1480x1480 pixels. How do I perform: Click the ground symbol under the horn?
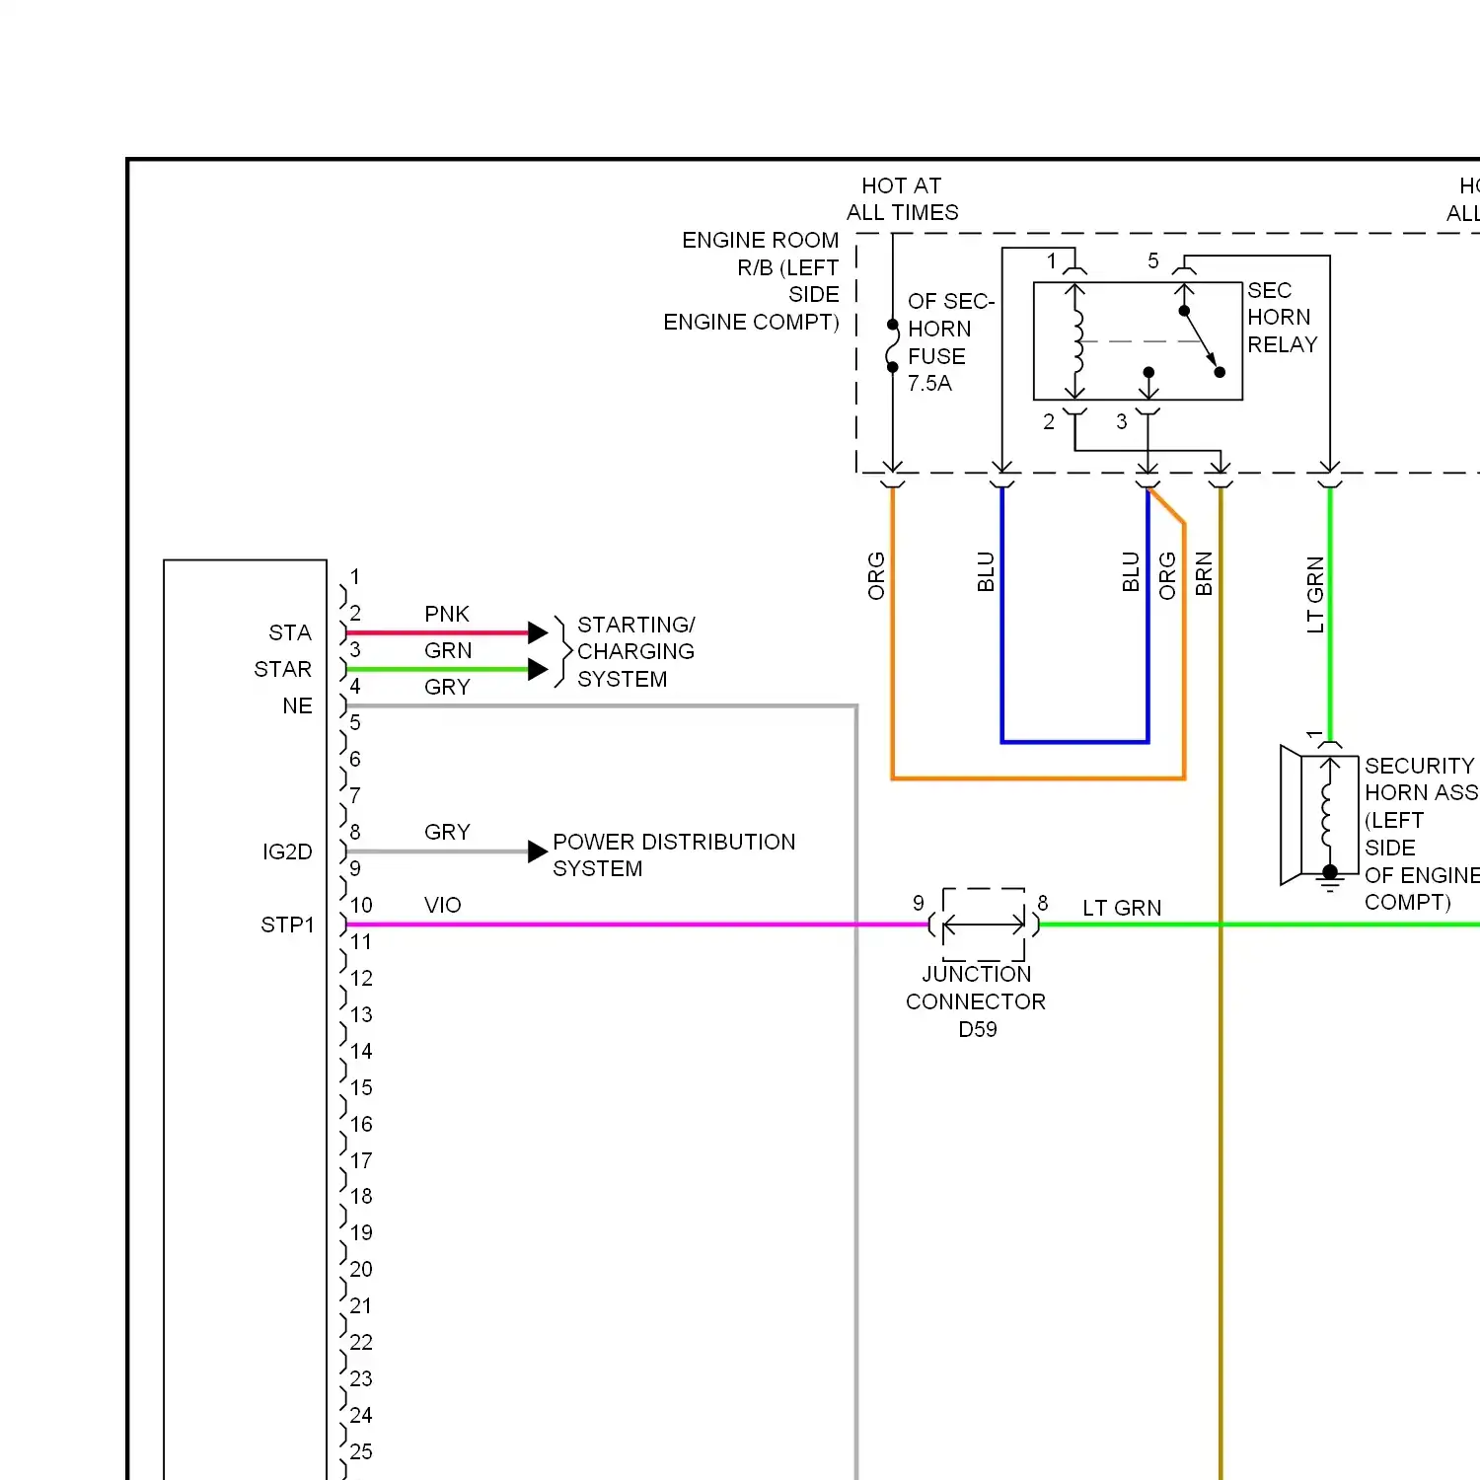[1330, 881]
